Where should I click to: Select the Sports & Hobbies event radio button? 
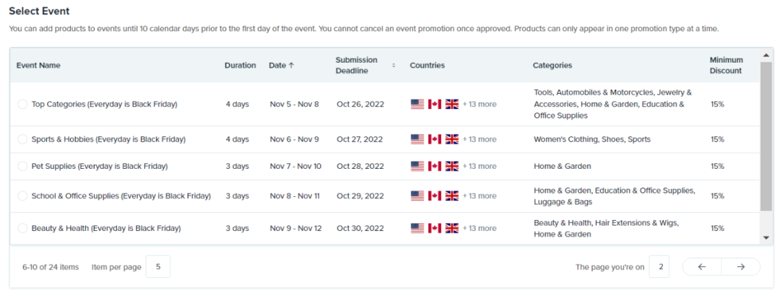(22, 139)
